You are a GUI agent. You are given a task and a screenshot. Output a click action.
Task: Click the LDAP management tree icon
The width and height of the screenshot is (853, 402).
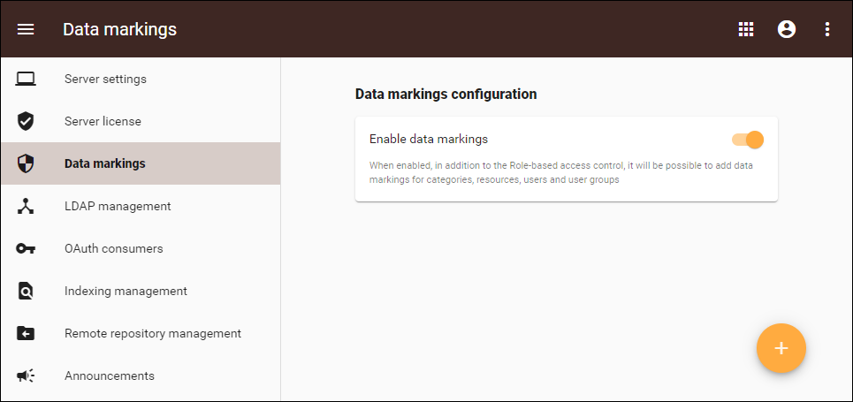pos(26,206)
